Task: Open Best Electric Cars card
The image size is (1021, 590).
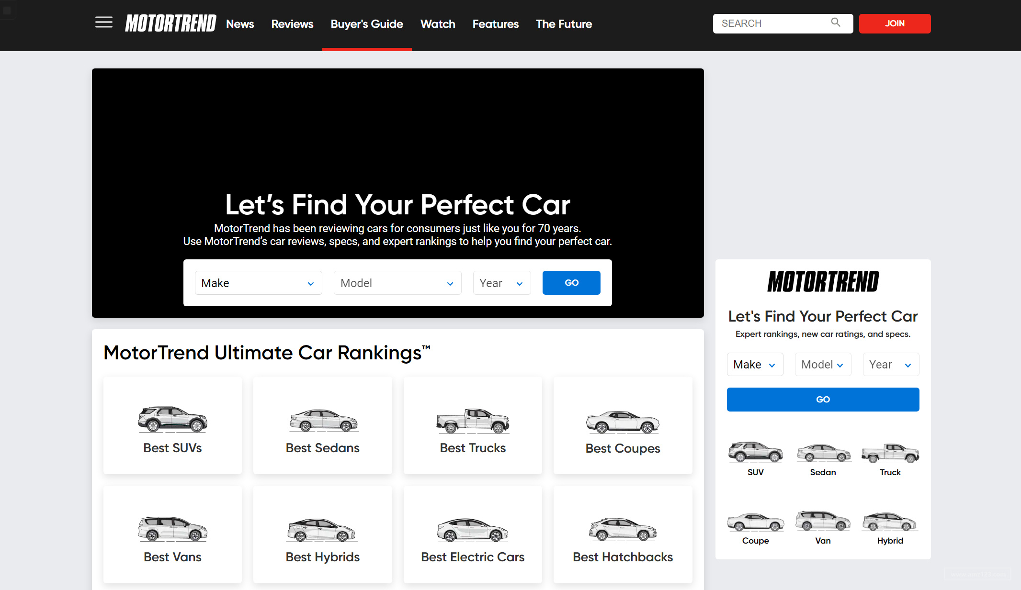Action: click(x=473, y=534)
